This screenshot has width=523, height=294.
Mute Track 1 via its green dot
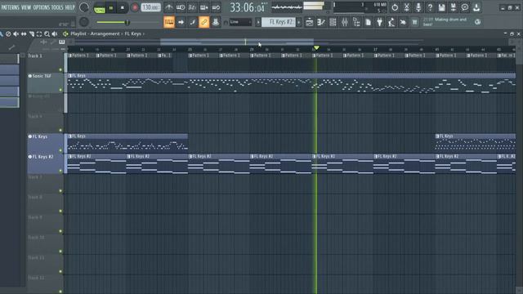point(60,70)
